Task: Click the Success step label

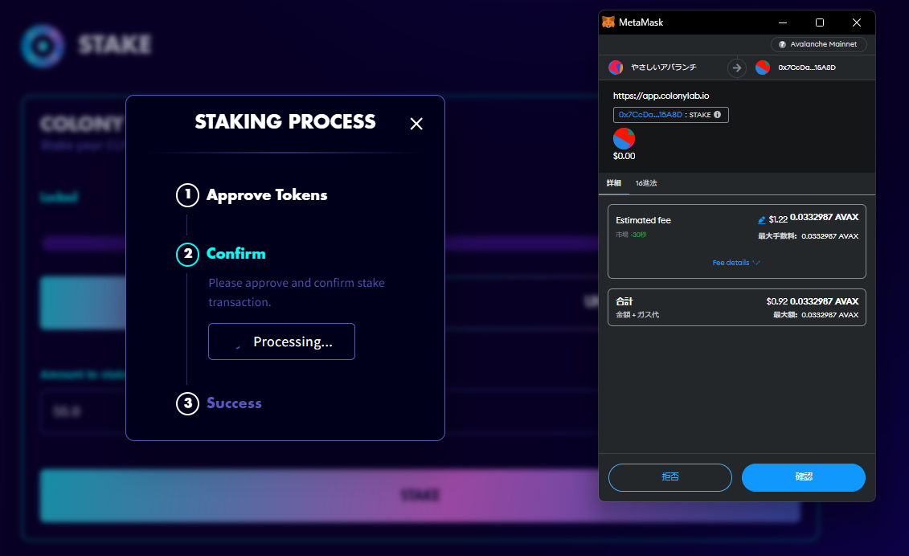Action: [234, 403]
